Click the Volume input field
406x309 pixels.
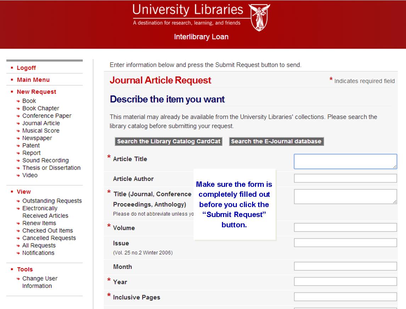pos(345,227)
